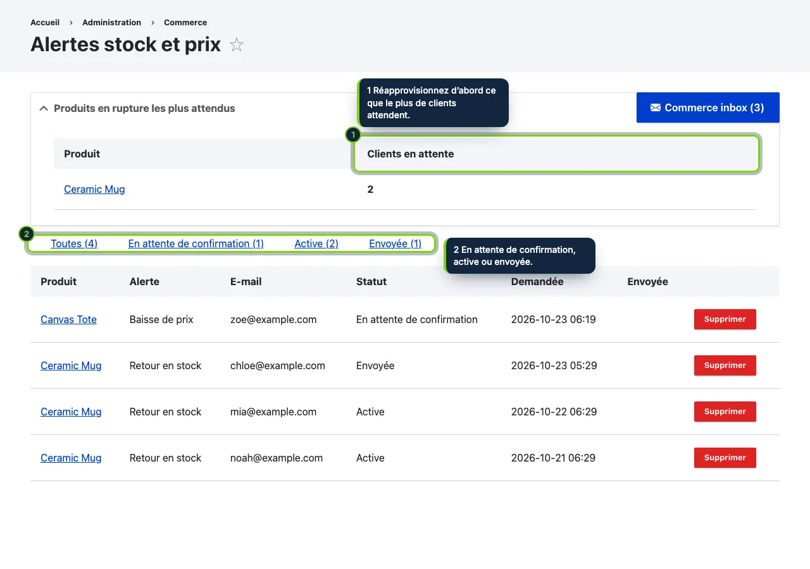The width and height of the screenshot is (810, 569).
Task: Select noah@example.com email cell
Action: (x=277, y=458)
